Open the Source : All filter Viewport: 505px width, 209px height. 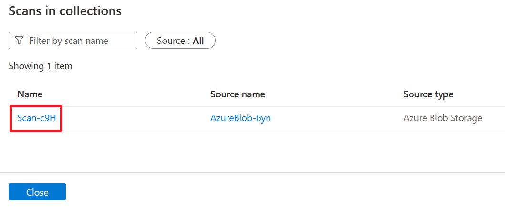(180, 41)
